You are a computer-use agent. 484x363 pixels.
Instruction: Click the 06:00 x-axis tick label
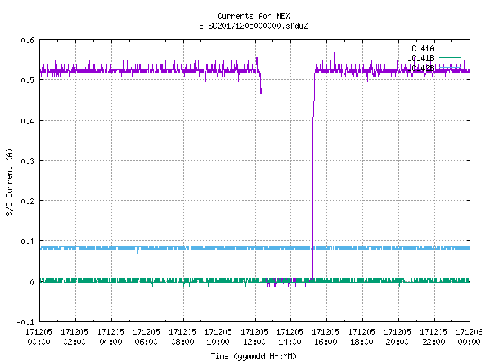146,342
